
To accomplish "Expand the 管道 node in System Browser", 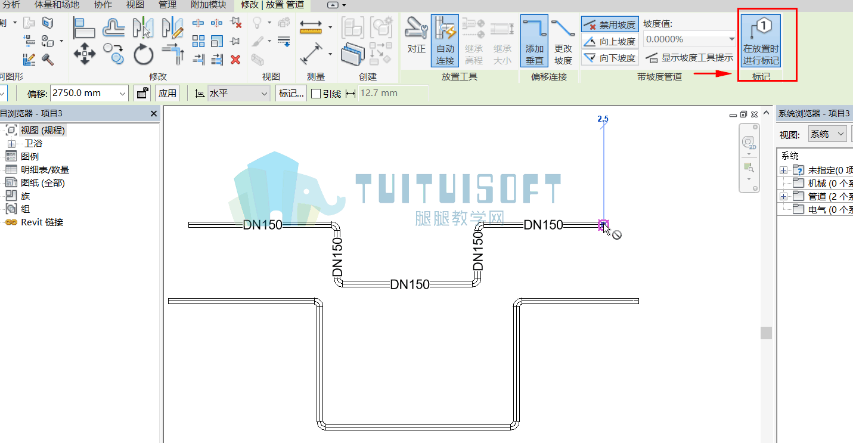I will [784, 196].
